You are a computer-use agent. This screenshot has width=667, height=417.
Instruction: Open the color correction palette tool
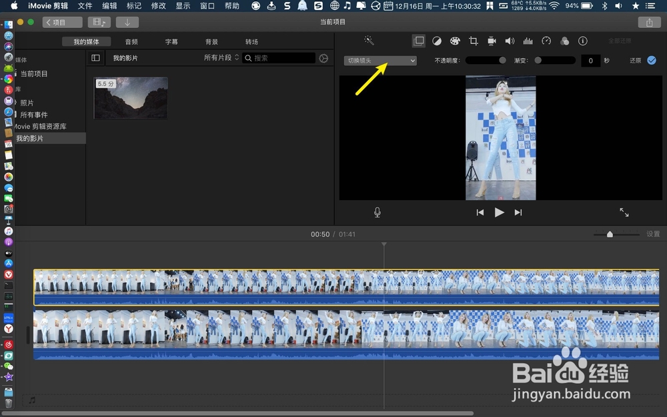[455, 41]
